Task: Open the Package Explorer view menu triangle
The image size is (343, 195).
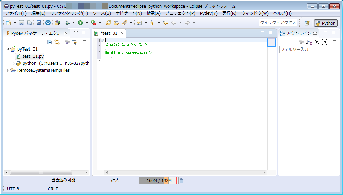Action: coord(85,41)
